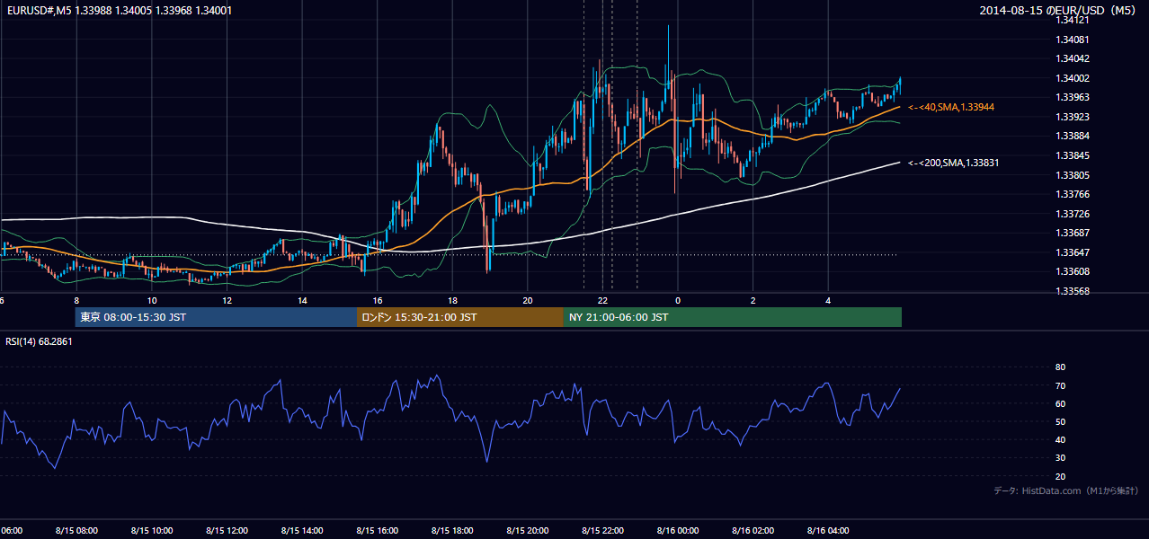This screenshot has width=1149, height=539.
Task: Click price axis value 1.33647
Action: pos(1073,252)
